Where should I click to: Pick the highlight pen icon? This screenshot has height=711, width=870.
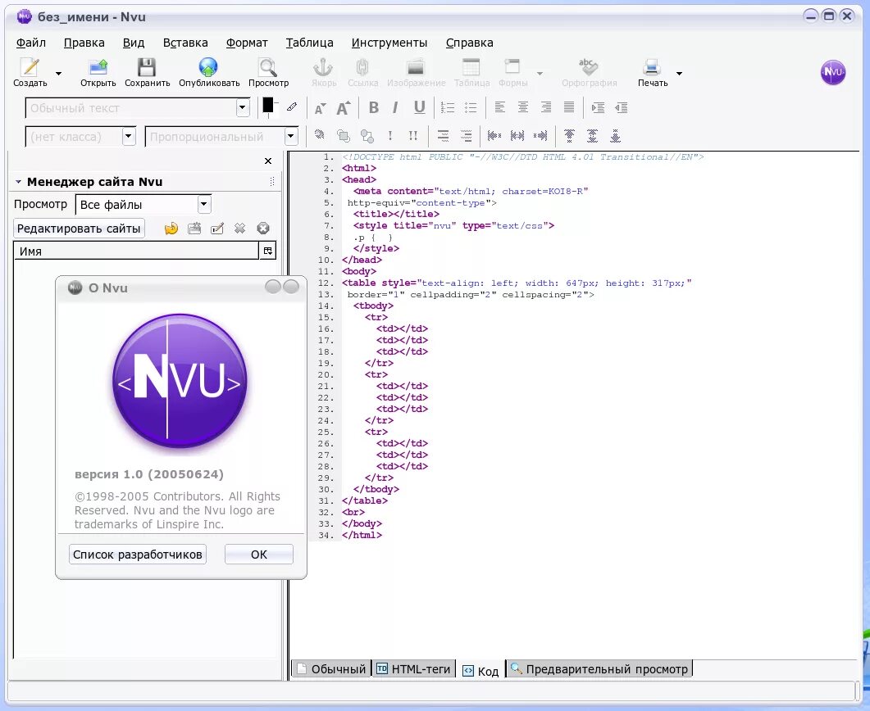tap(292, 107)
